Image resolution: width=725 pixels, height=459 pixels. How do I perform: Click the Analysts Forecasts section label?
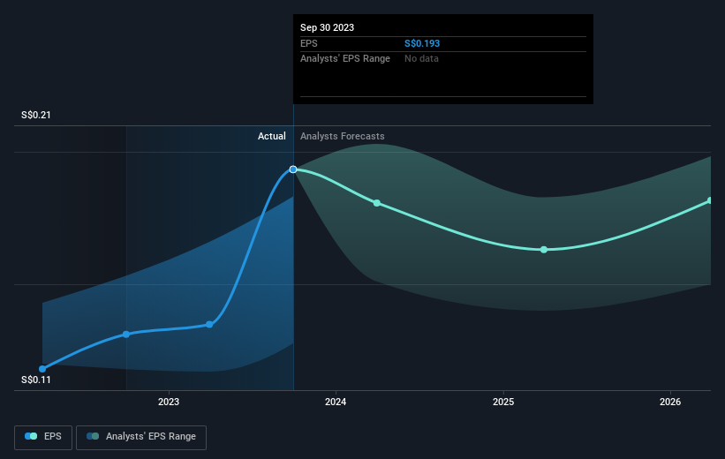coord(342,136)
